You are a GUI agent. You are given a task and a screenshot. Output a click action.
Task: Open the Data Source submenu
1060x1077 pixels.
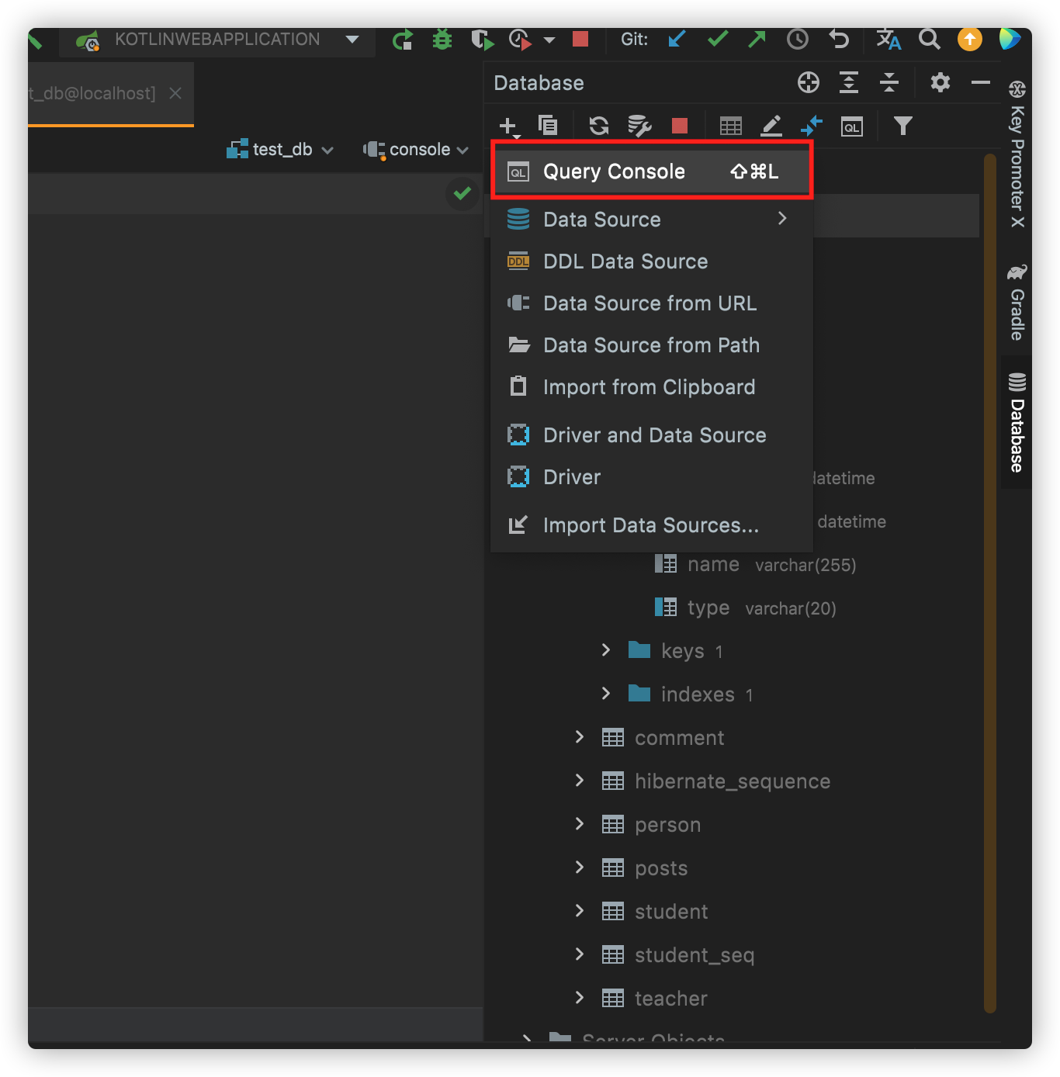point(652,220)
